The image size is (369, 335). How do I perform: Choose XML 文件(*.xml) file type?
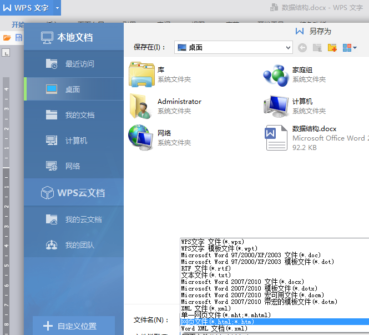(x=275, y=308)
